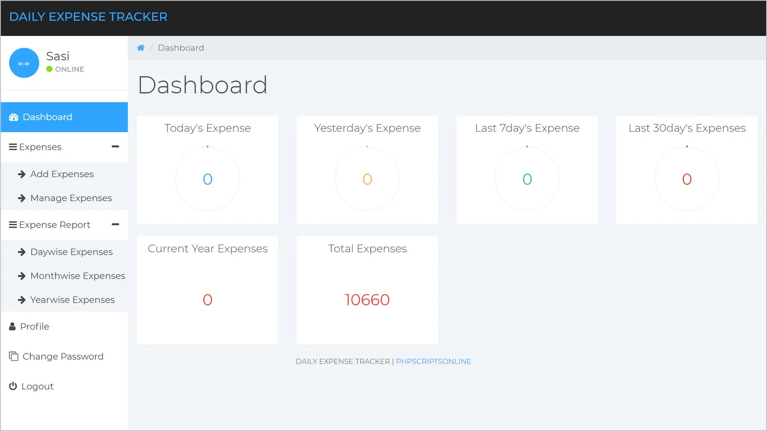The height and width of the screenshot is (431, 767).
Task: Select Logout in the sidebar
Action: point(64,386)
